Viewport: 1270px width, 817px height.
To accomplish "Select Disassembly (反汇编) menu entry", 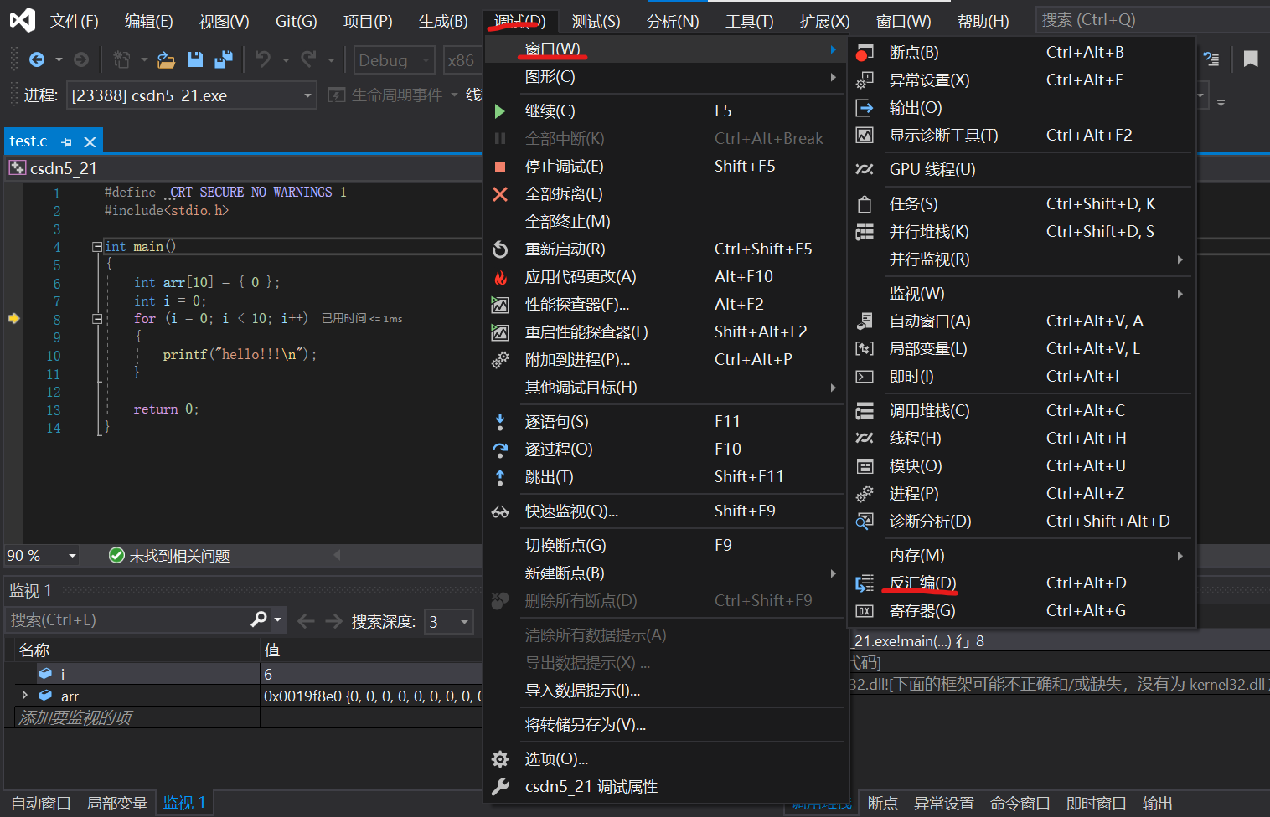I will point(1021,583).
